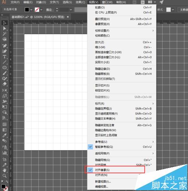The height and width of the screenshot is (191, 188).
Task: Select the Shape Builder tool
Action: click(5, 112)
